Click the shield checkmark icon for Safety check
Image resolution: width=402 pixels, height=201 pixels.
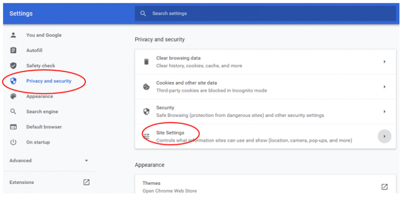13,65
